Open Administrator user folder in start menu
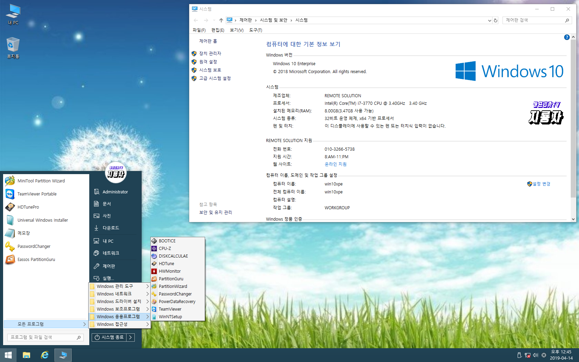This screenshot has height=362, width=579. point(115,192)
